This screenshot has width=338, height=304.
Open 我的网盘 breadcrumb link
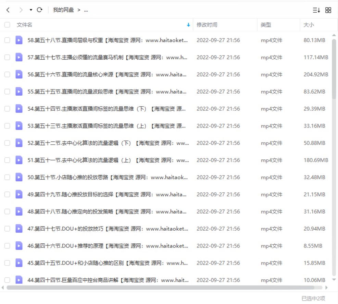[x=63, y=10]
